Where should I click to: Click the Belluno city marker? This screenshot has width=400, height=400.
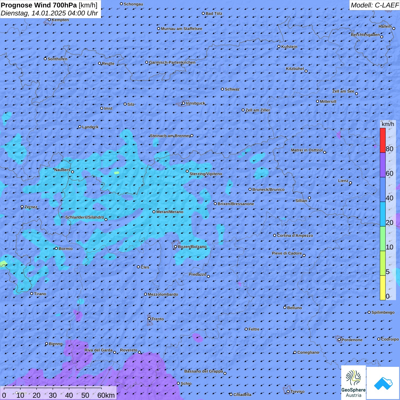click(285, 307)
